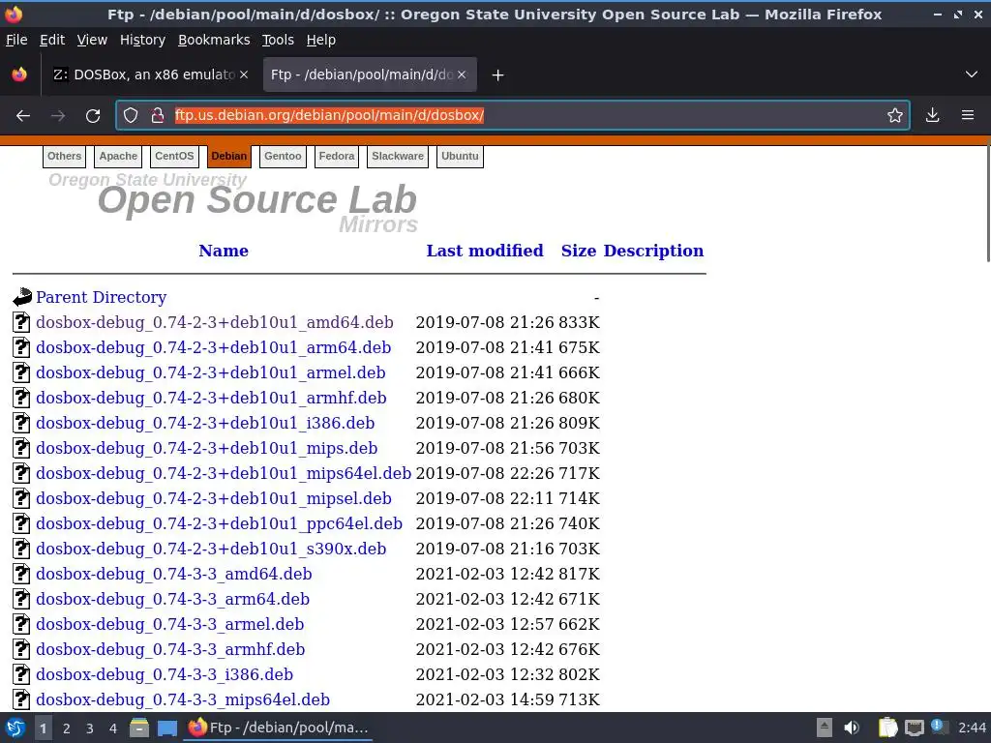Open the tracking protection shield icon
This screenshot has height=743, width=991.
pos(131,116)
